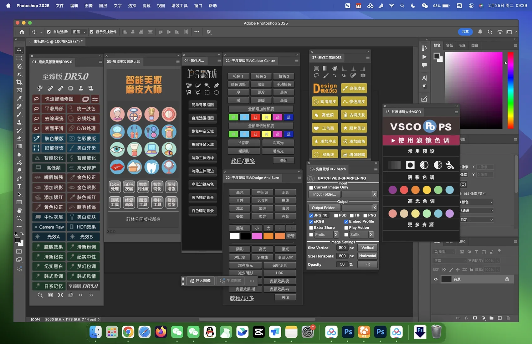Select the Eraser tool
Screen dimensions: 532x344
pos(19,138)
